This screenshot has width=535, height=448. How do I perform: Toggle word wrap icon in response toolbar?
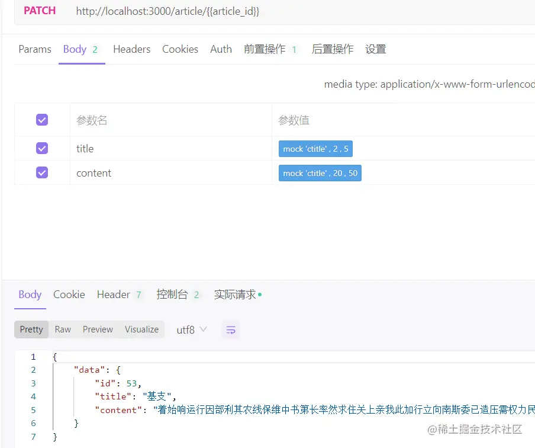coord(231,329)
